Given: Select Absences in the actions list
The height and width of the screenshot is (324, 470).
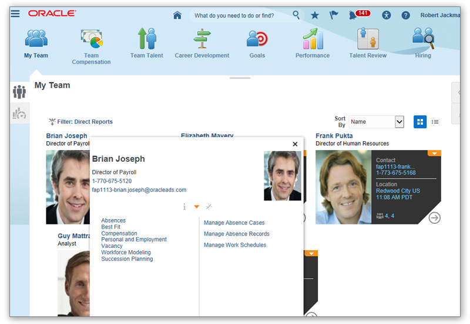Looking at the screenshot, I should (113, 220).
